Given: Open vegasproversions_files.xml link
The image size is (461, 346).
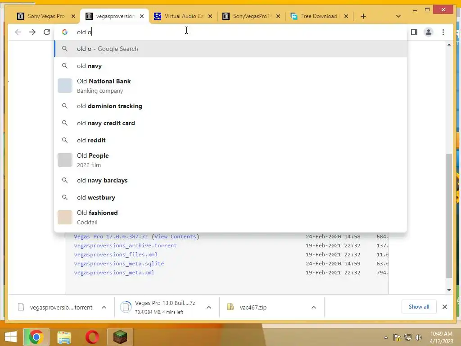Looking at the screenshot, I should point(116,255).
